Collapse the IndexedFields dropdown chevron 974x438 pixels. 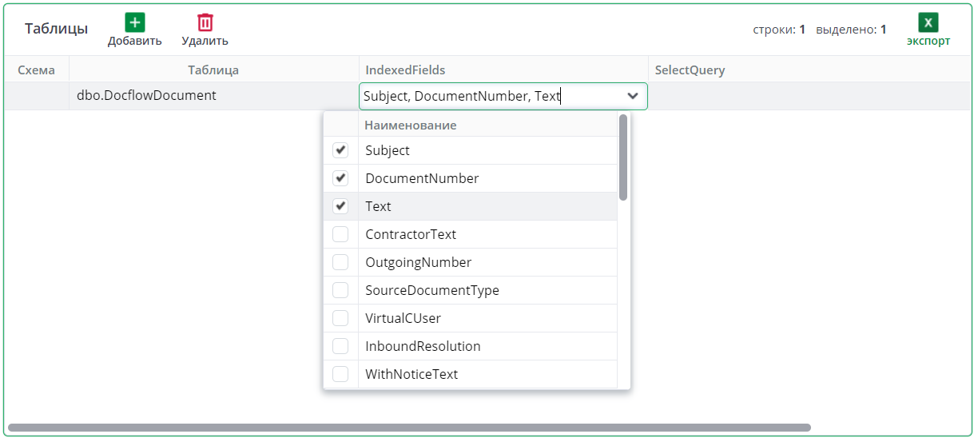(633, 96)
